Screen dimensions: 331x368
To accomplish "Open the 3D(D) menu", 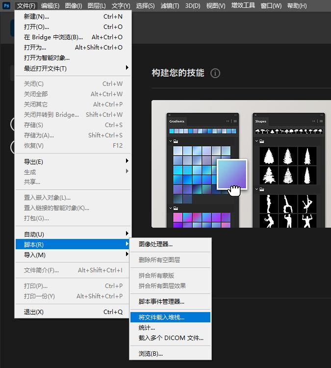I will tap(193, 5).
